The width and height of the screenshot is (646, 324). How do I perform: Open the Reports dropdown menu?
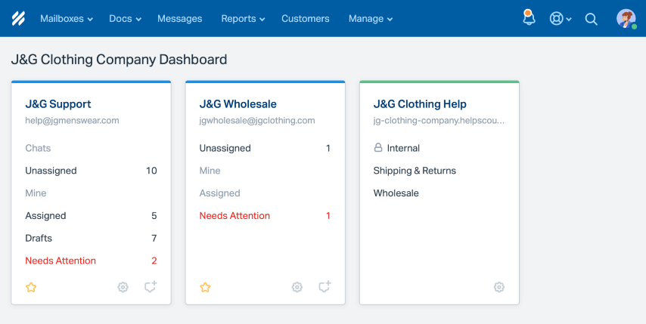click(x=243, y=19)
